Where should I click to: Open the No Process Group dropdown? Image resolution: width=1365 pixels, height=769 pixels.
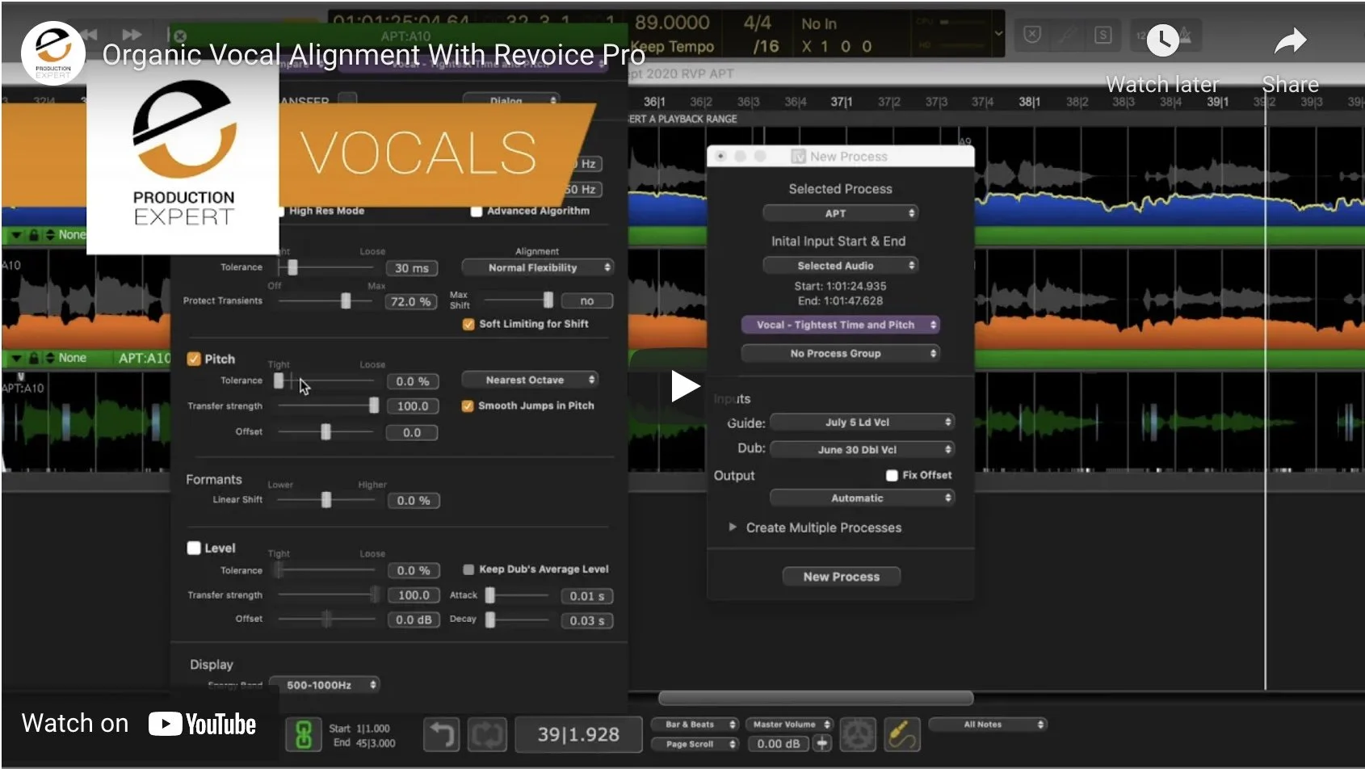coord(840,353)
